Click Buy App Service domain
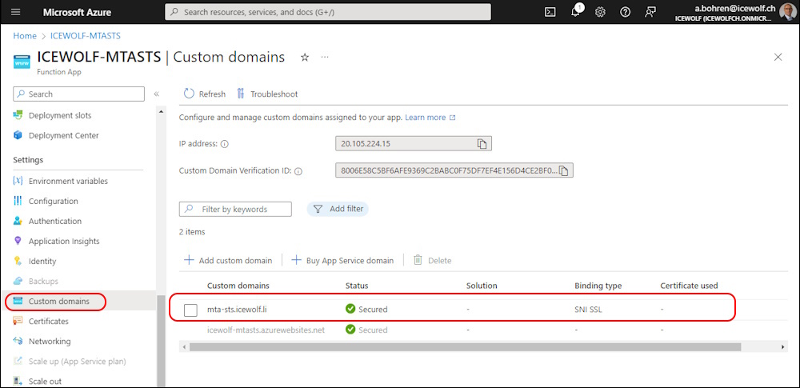The width and height of the screenshot is (800, 388). tap(342, 260)
